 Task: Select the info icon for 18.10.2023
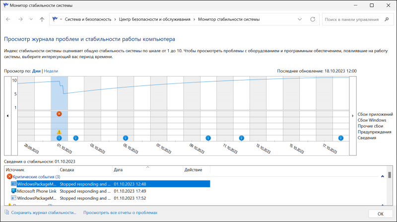pos(341,138)
